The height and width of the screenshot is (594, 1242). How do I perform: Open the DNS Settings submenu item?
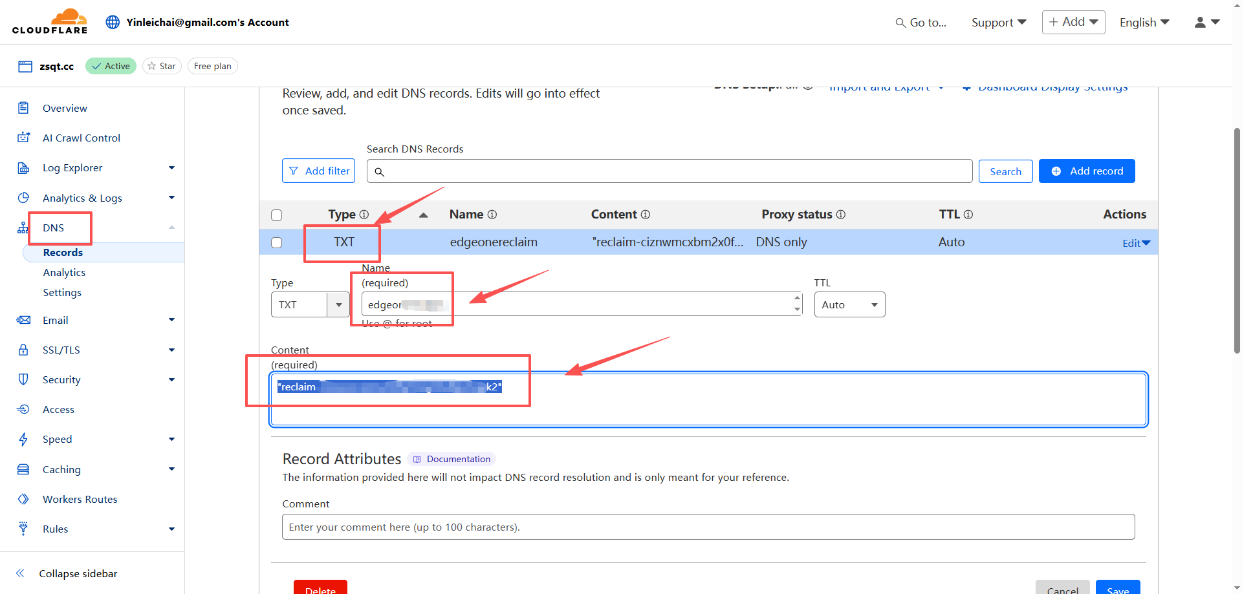point(62,293)
